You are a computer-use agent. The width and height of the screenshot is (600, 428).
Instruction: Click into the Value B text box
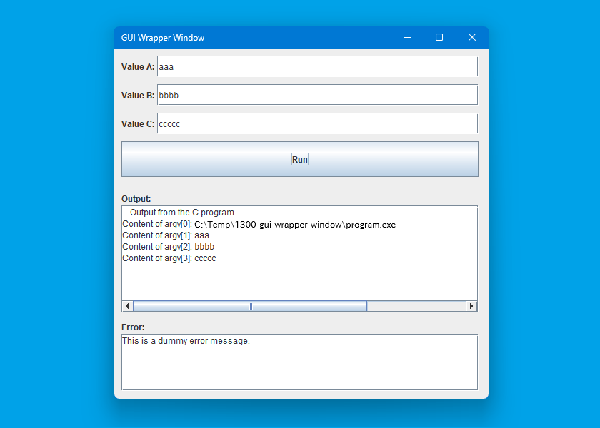pos(316,95)
